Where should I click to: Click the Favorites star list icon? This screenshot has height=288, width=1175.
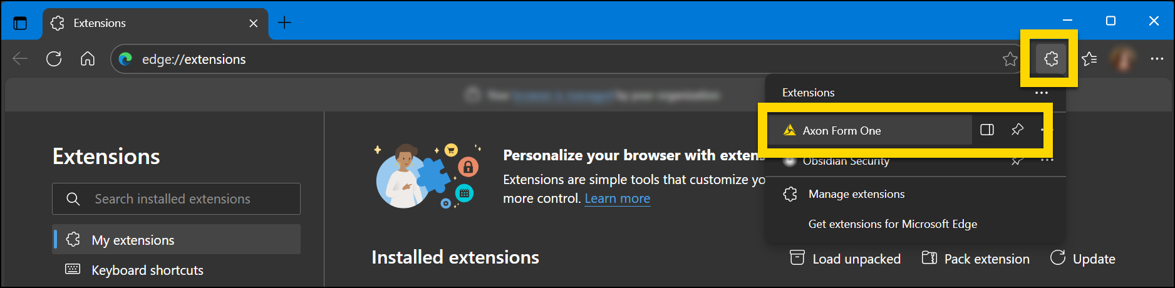(1089, 59)
